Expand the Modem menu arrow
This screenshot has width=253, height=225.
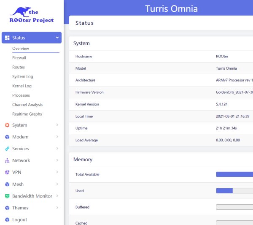pyautogui.click(x=57, y=137)
